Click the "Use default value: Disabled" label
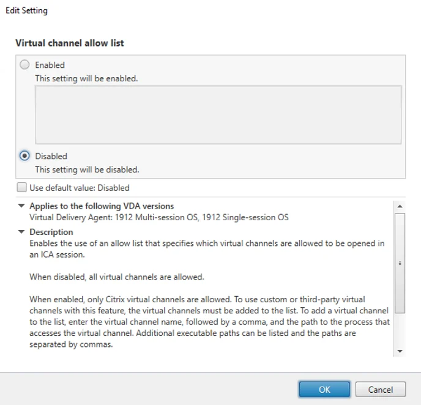The image size is (421, 405). pyautogui.click(x=80, y=188)
